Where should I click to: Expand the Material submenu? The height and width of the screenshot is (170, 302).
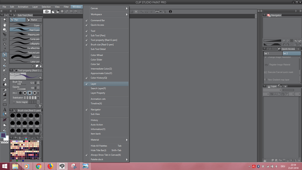pyautogui.click(x=106, y=140)
